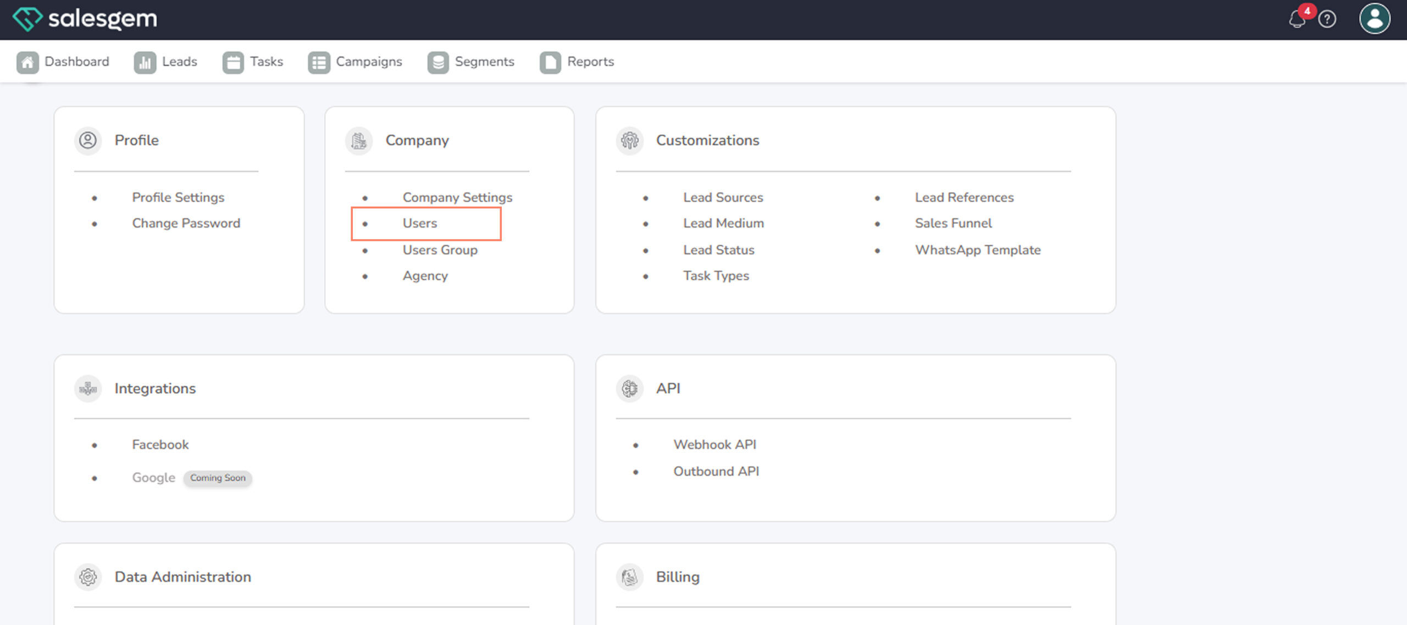Image resolution: width=1407 pixels, height=625 pixels.
Task: Click the notifications bell icon
Action: [x=1297, y=20]
